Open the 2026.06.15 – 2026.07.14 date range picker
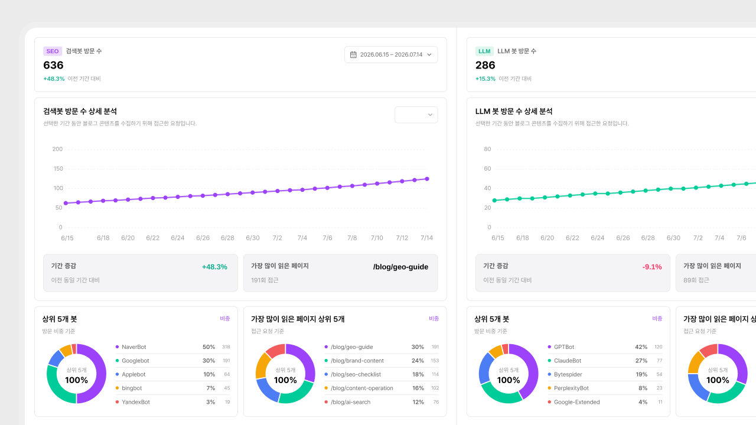This screenshot has height=425, width=756. (391, 54)
